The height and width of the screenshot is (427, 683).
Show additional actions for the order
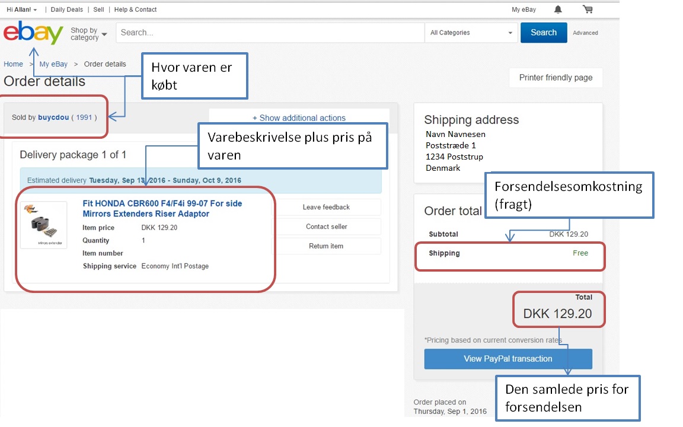pyautogui.click(x=299, y=118)
